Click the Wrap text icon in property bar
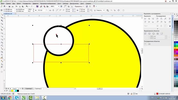 108,10
